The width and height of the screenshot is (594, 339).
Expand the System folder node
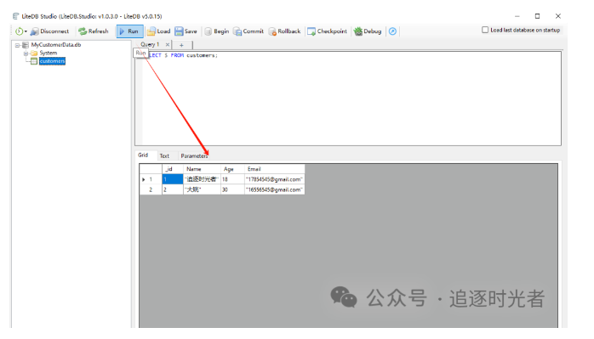pyautogui.click(x=26, y=54)
